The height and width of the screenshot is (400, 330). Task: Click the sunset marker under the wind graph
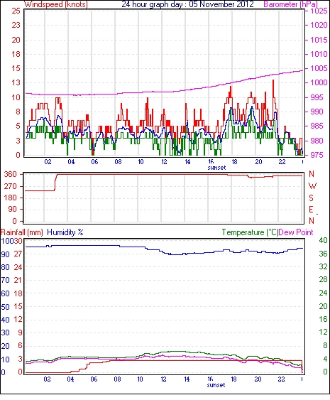(216, 168)
